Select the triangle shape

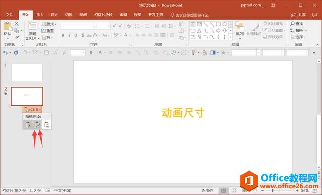pyautogui.click(x=199, y=31)
